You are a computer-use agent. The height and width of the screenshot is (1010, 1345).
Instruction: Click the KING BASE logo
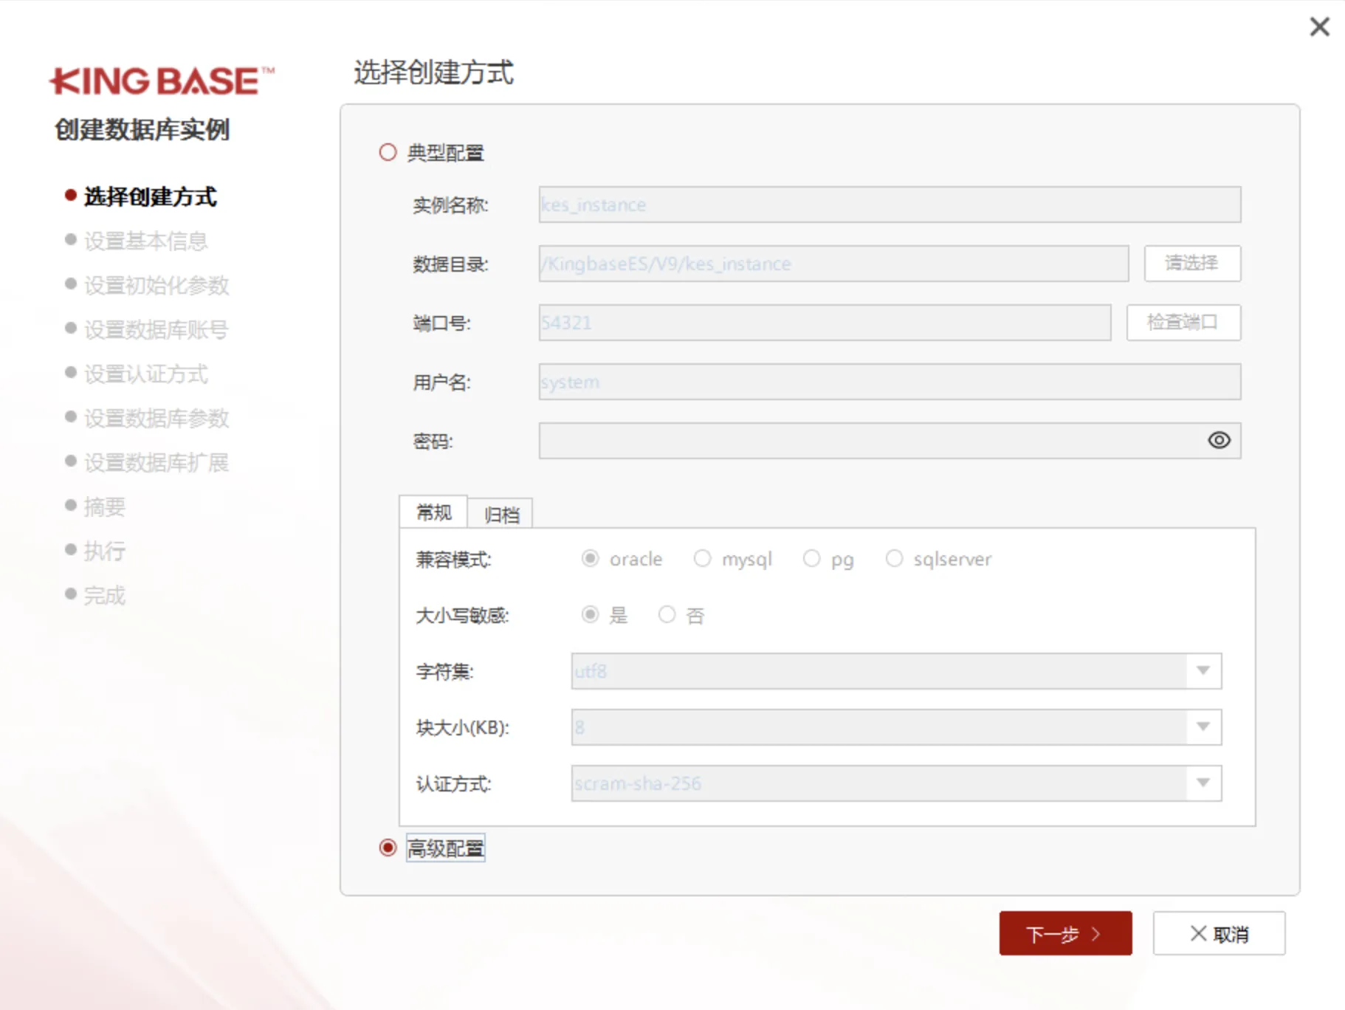pyautogui.click(x=161, y=81)
